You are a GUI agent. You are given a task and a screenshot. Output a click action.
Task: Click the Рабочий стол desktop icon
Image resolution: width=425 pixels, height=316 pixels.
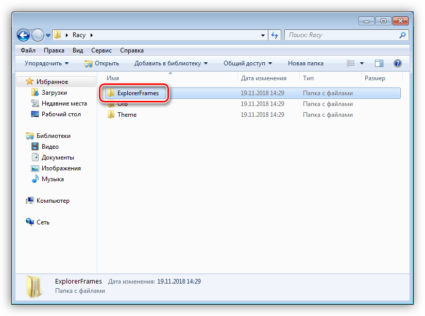(x=35, y=114)
